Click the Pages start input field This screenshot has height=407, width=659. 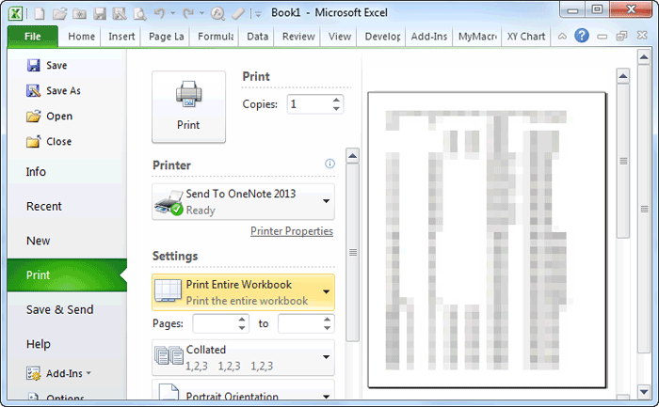click(x=215, y=323)
